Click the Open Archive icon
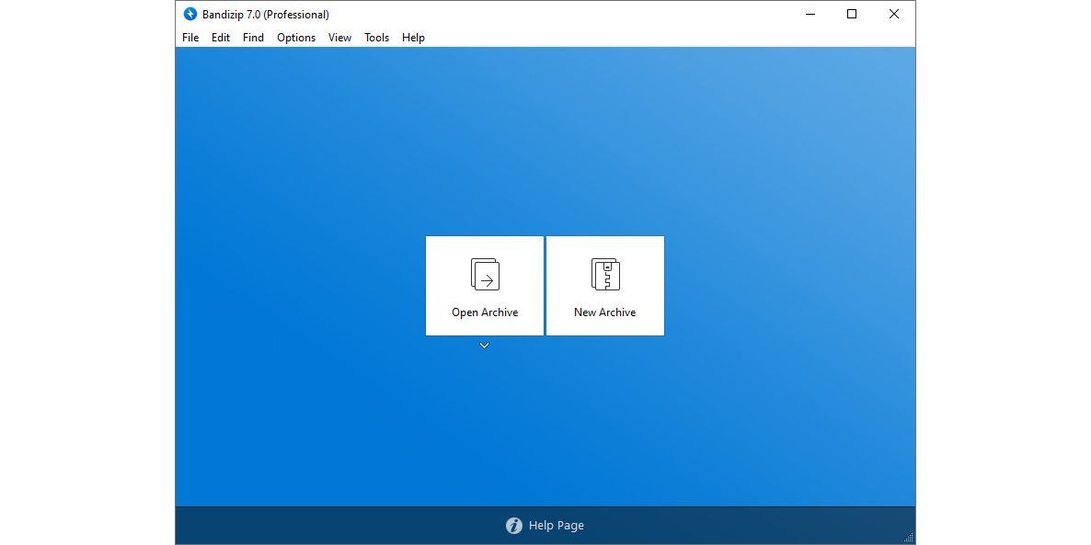The width and height of the screenshot is (1091, 545). click(x=485, y=273)
